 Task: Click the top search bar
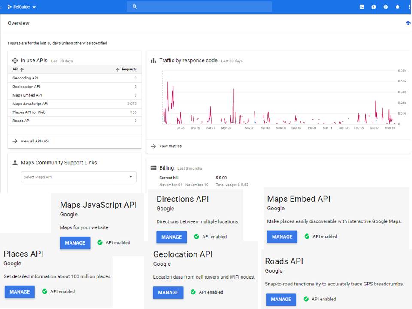pos(199,6)
